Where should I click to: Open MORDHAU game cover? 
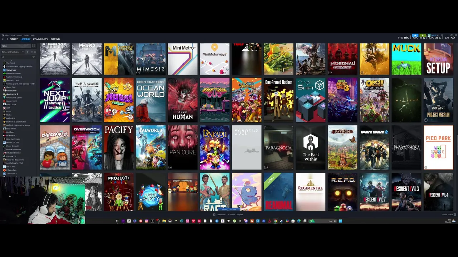pyautogui.click(x=342, y=59)
